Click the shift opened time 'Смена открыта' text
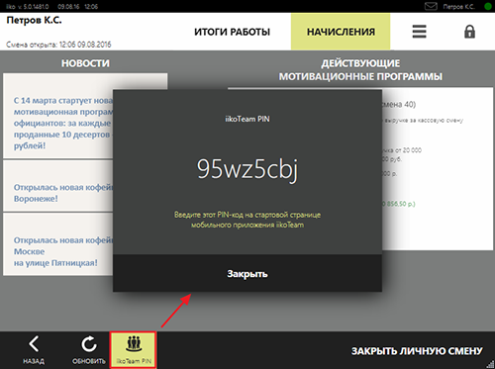The image size is (495, 369). pos(58,45)
